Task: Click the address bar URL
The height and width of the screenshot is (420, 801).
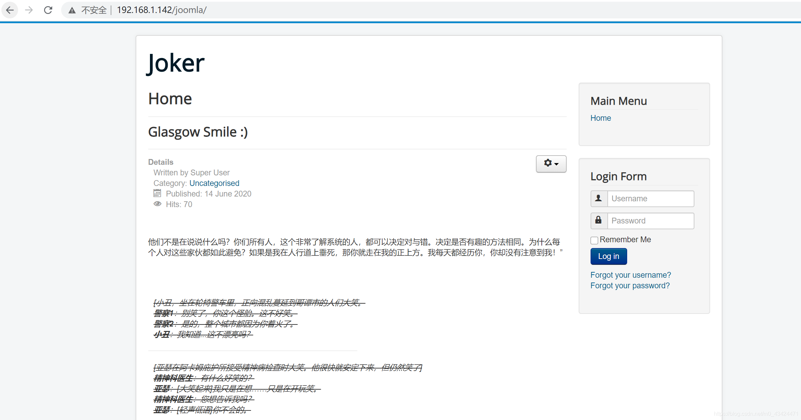Action: [162, 10]
